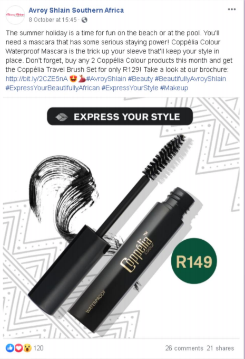Click the red Love reaction icon
Screen dimensions: 245x359
point(19,348)
